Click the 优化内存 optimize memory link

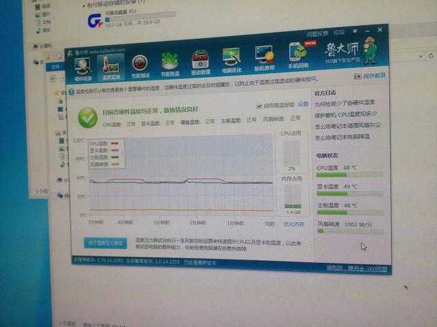click(294, 224)
